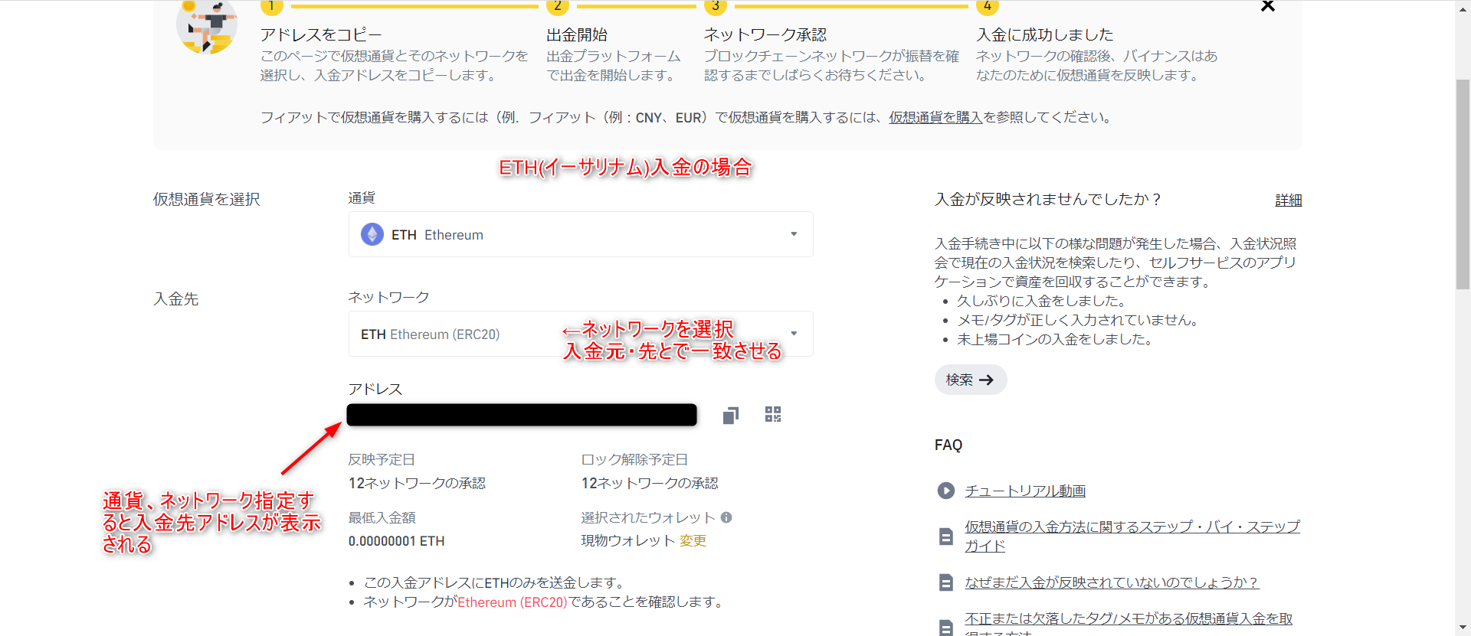Show the deposit address QR code
The image size is (1471, 636).
pos(772,415)
